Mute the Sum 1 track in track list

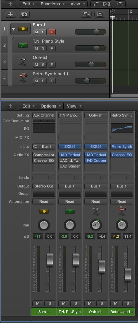click(36, 32)
